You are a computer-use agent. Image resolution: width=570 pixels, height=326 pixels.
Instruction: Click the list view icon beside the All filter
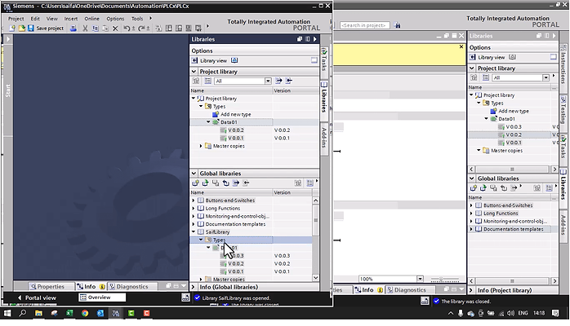click(x=207, y=81)
